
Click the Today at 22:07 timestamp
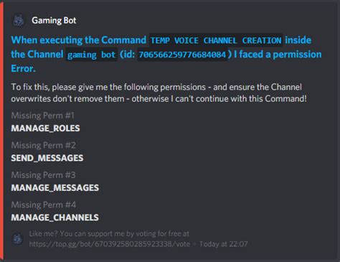click(223, 244)
